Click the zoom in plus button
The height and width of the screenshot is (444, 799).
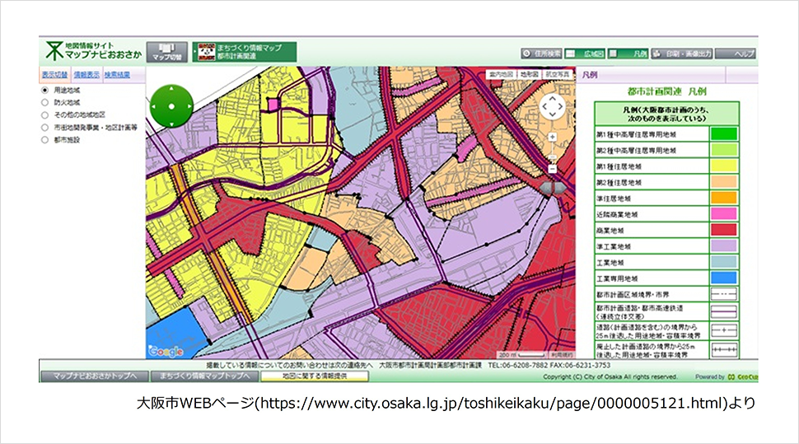[552, 137]
